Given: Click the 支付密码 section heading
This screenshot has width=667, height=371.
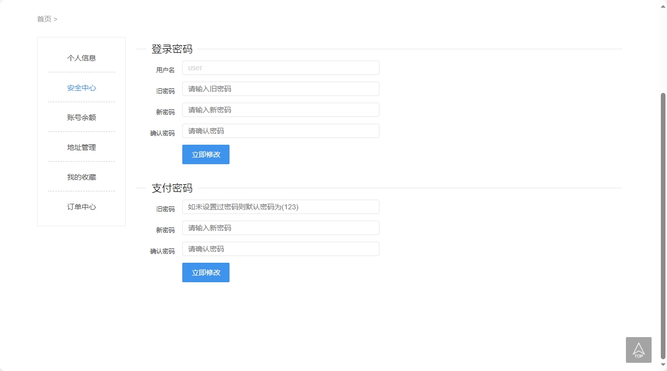Looking at the screenshot, I should click(x=171, y=188).
